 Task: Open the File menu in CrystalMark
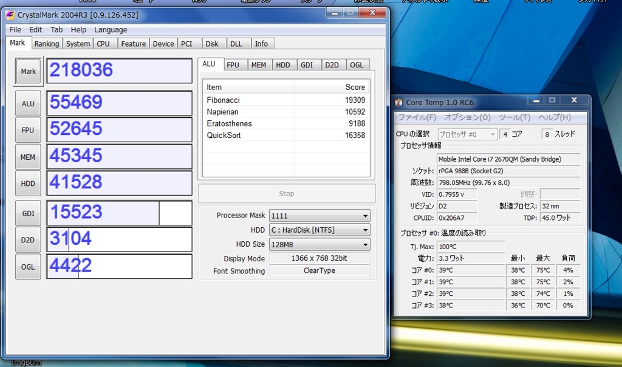coord(15,30)
